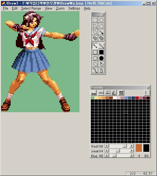This screenshot has width=157, height=176.
Task: Choose the freehand lasso selection tool
Action: [x=101, y=26]
